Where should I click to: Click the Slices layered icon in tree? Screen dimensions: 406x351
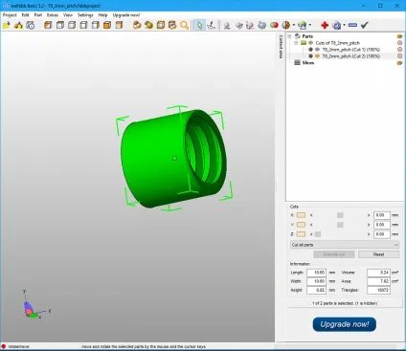(x=297, y=63)
